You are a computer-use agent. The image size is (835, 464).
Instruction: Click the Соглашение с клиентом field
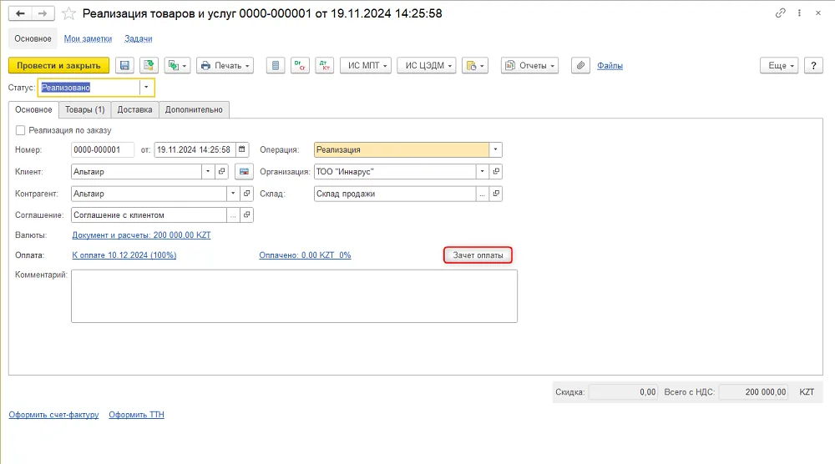click(149, 215)
